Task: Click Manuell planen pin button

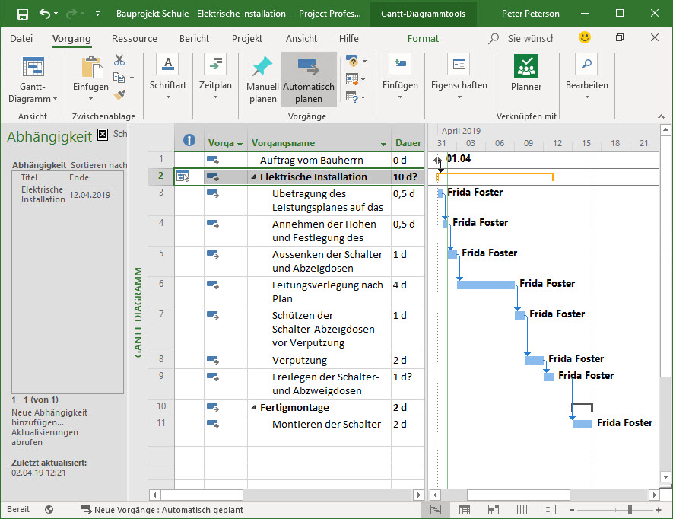Action: (262, 79)
